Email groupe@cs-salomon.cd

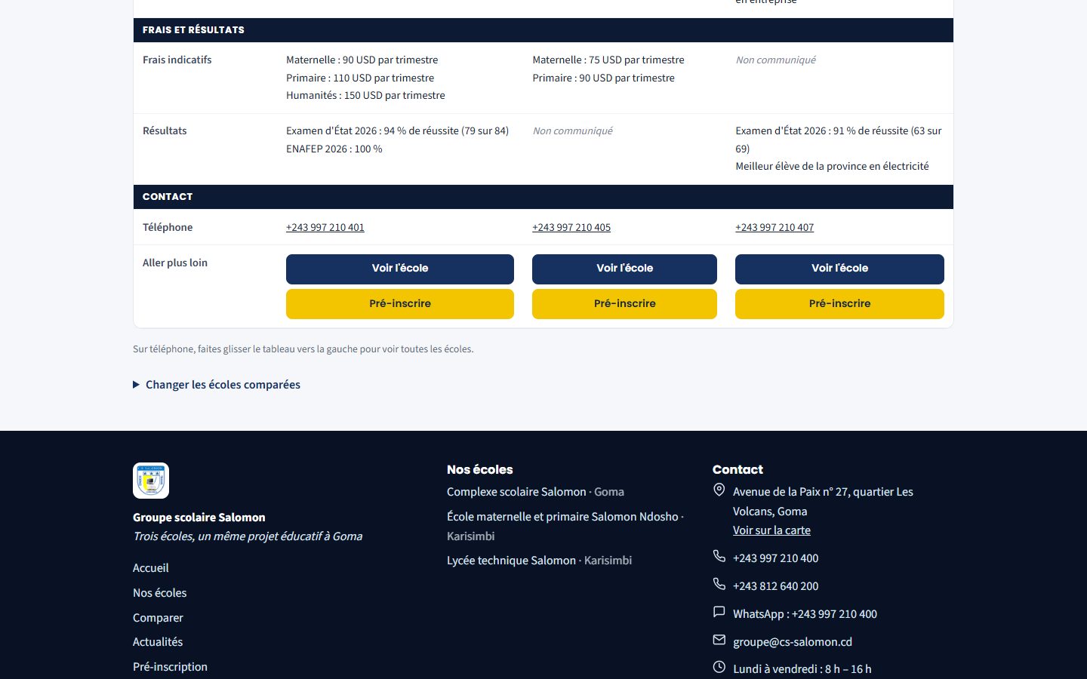tap(793, 642)
